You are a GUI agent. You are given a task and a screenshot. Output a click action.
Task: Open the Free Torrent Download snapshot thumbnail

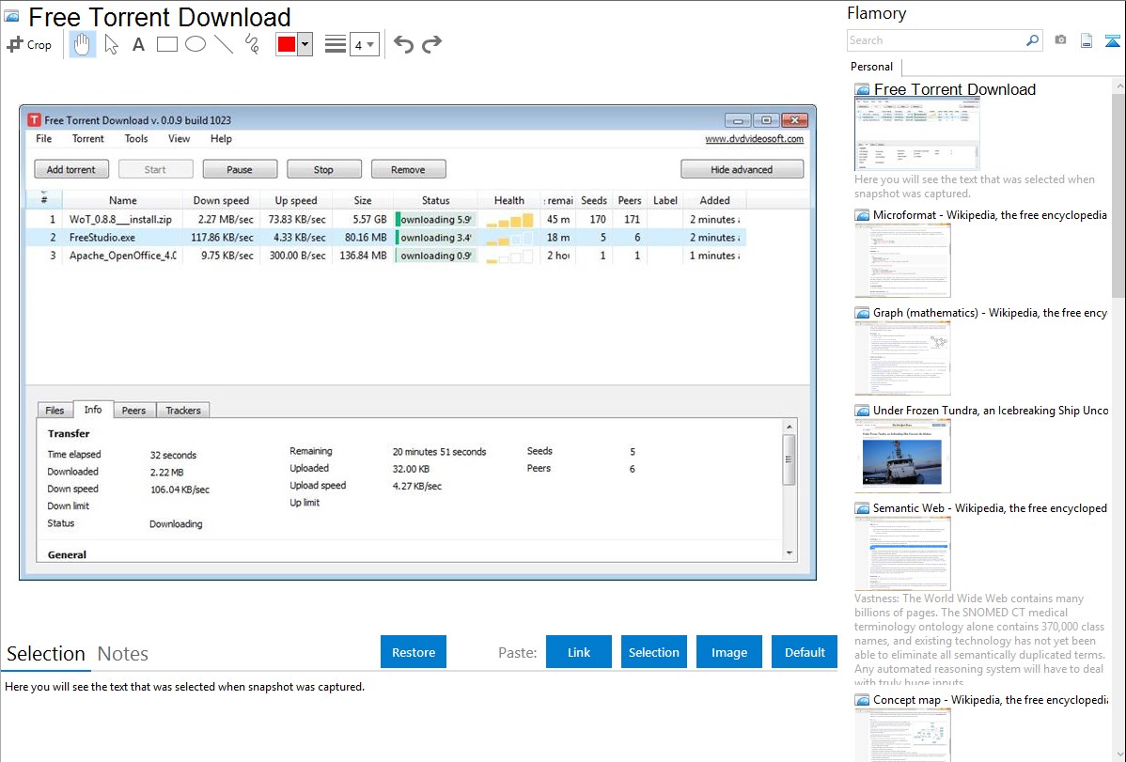(917, 134)
